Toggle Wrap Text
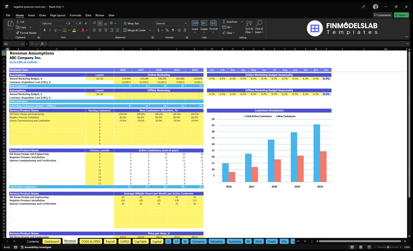Screen dimensions: 413x251 (x=131, y=23)
